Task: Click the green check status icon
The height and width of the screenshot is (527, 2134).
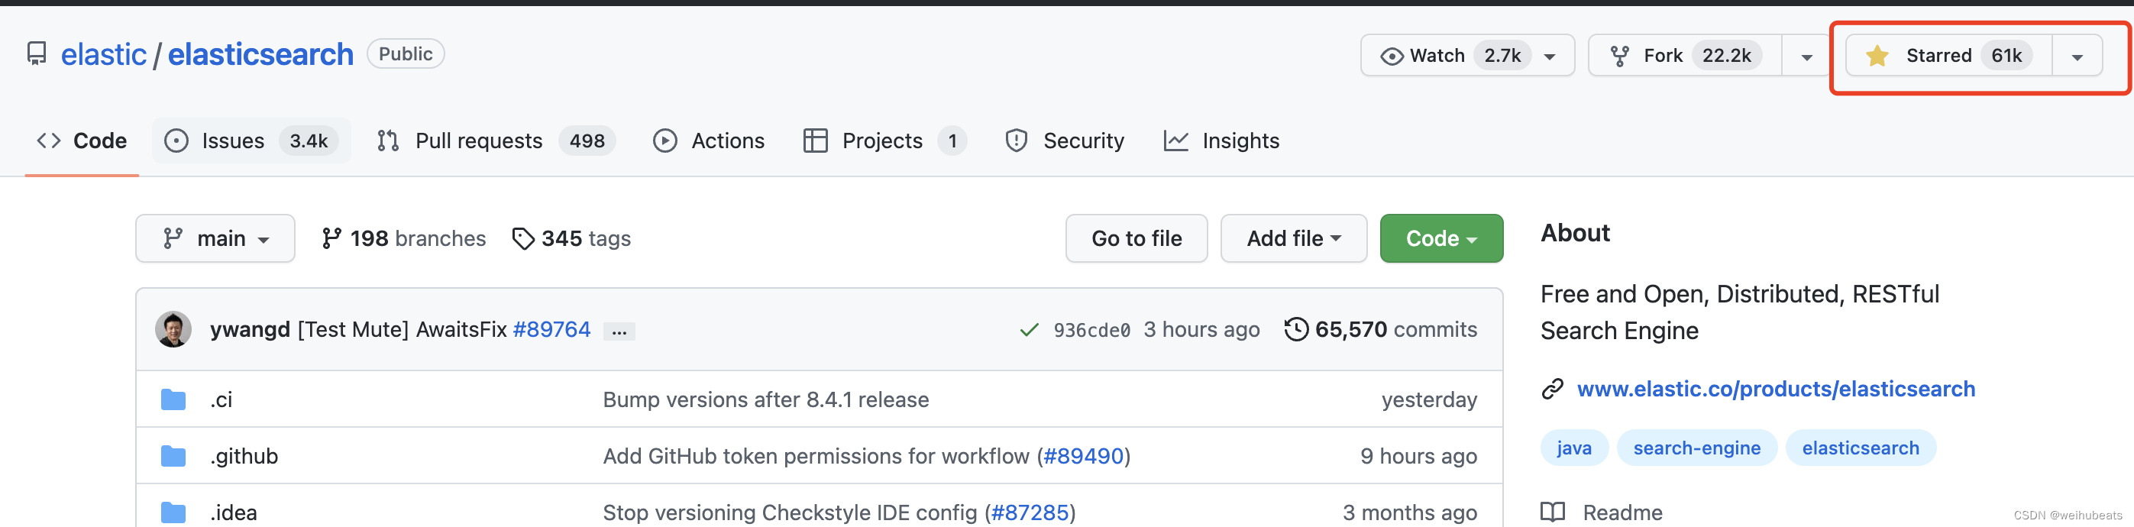Action: point(1029,331)
